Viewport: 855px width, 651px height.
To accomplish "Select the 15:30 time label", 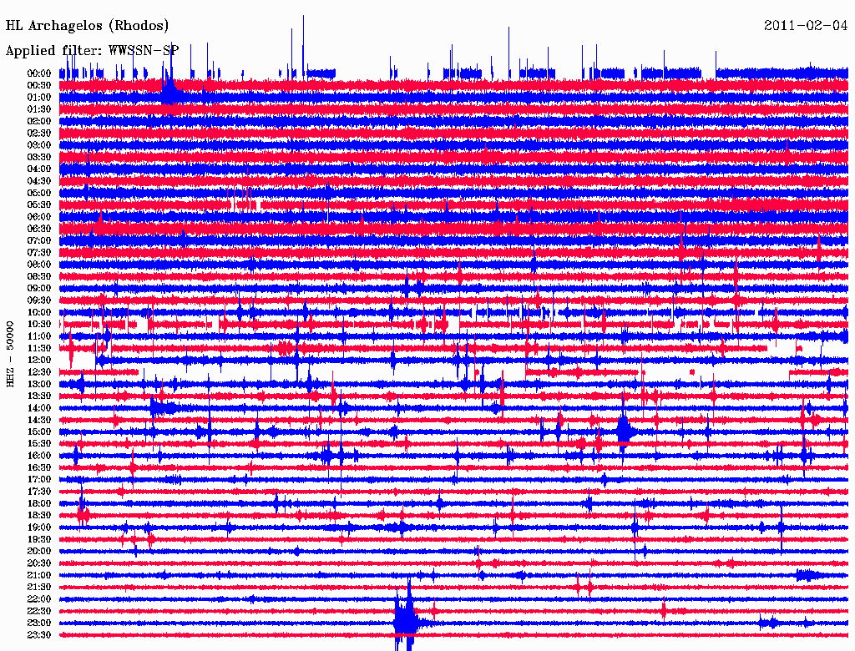I will coord(39,444).
